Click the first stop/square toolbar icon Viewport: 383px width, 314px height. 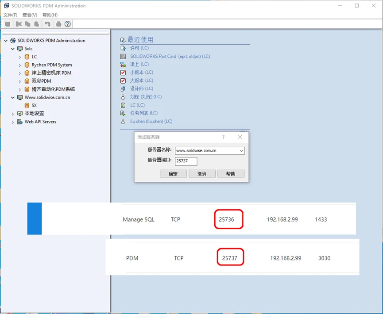(x=8, y=24)
